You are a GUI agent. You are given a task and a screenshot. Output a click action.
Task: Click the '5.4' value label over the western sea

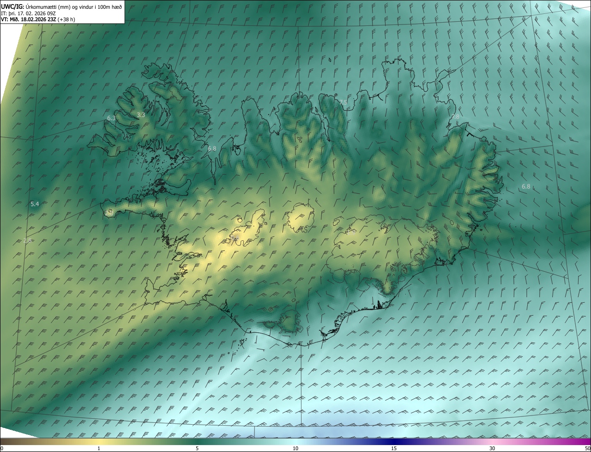[35, 204]
